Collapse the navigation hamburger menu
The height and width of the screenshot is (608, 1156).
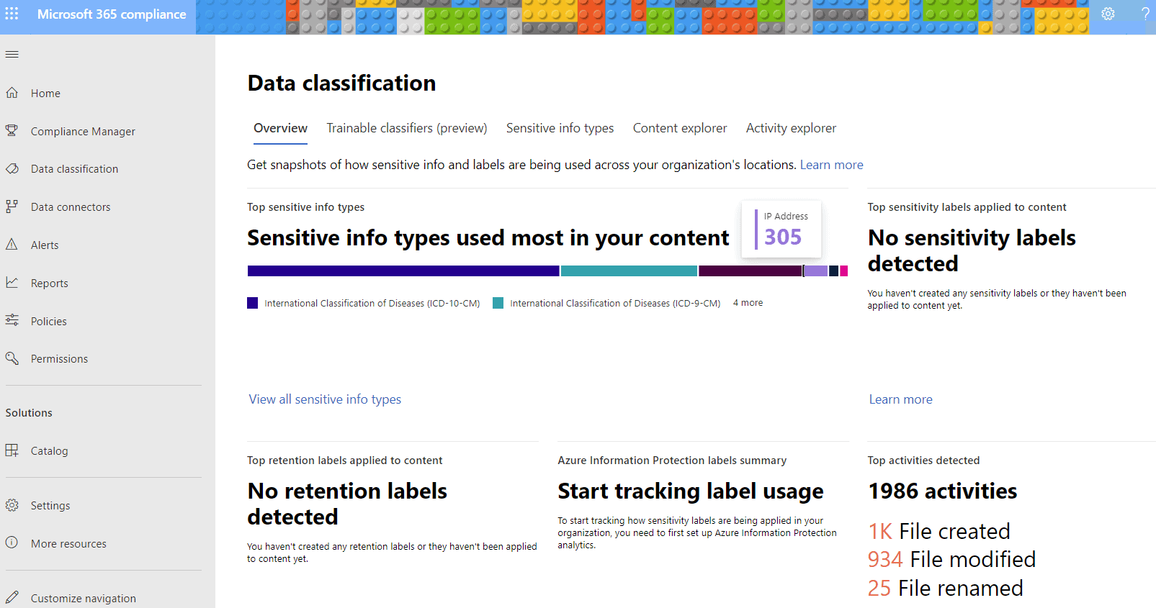coord(12,55)
